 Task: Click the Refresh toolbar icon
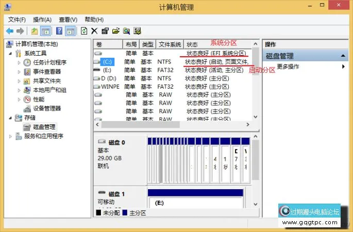pos(84,31)
